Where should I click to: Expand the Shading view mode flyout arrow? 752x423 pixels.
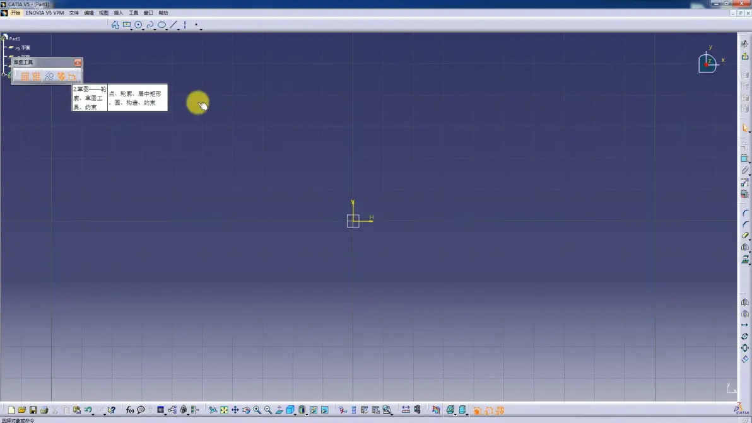click(307, 414)
